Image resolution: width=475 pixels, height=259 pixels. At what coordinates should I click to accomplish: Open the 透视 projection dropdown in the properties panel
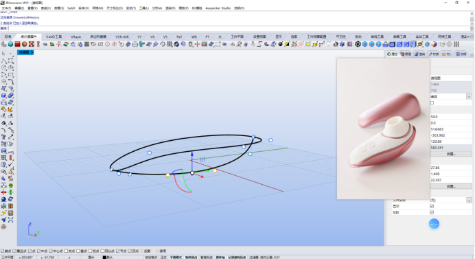point(469,97)
